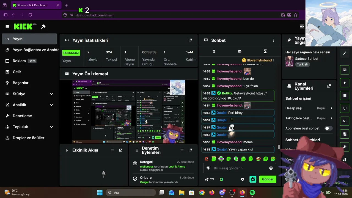The height and width of the screenshot is (198, 352).
Task: Select the Stream - Kick Dashboard browser tab
Action: click(x=36, y=5)
